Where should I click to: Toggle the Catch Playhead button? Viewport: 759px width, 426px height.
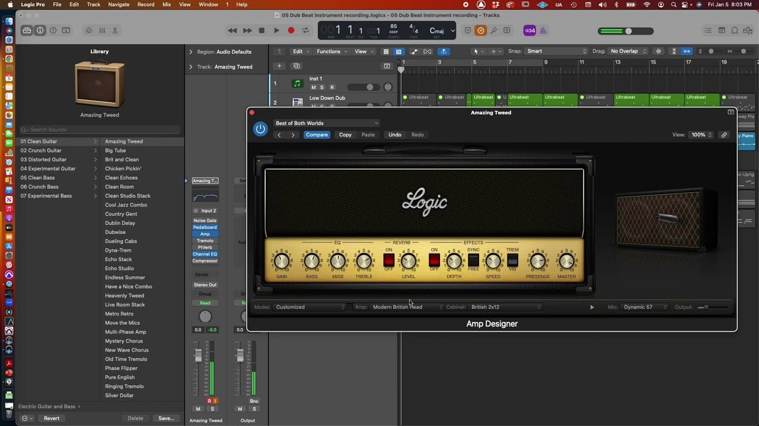click(444, 51)
